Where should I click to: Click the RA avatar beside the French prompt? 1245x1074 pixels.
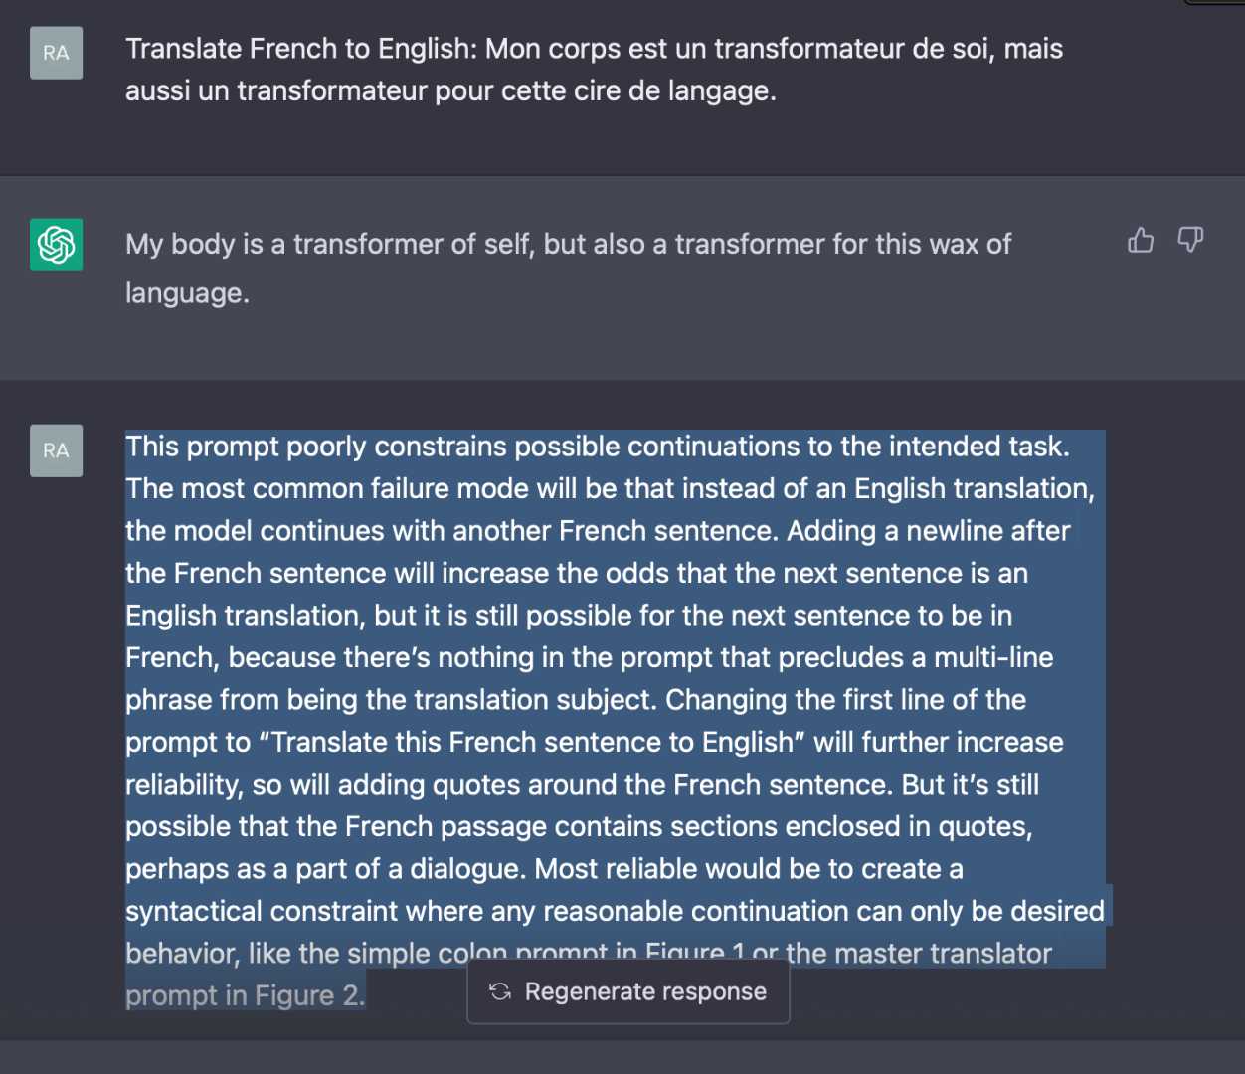(57, 53)
